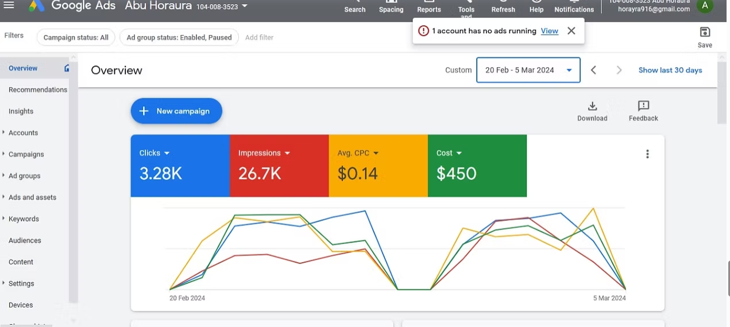The width and height of the screenshot is (730, 327).
Task: Click the New campaign button
Action: coord(176,111)
